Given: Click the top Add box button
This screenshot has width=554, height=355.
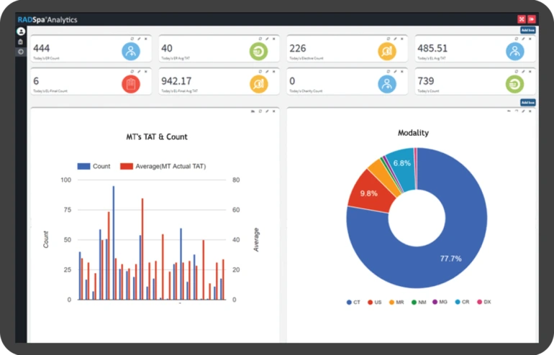Looking at the screenshot, I should click(528, 30).
